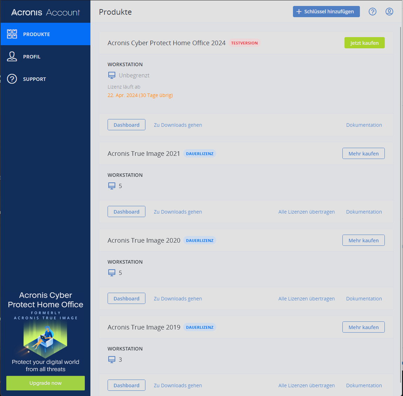Click the DAUERLIZENZ badge of True Image 2019
The width and height of the screenshot is (403, 396).
click(200, 327)
